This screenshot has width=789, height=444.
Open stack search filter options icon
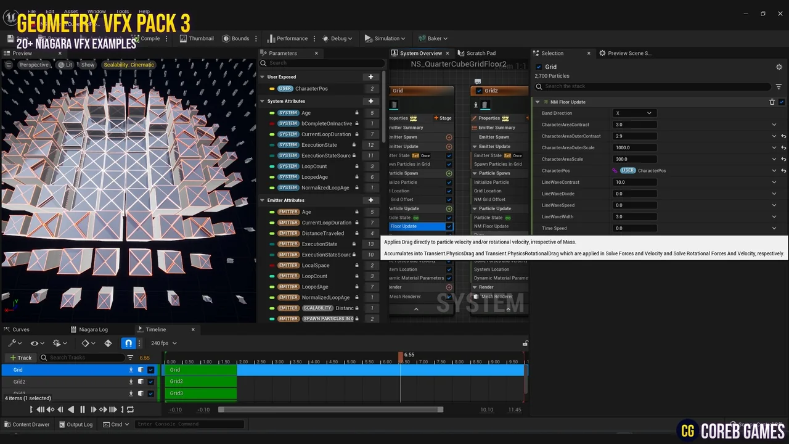click(x=779, y=87)
